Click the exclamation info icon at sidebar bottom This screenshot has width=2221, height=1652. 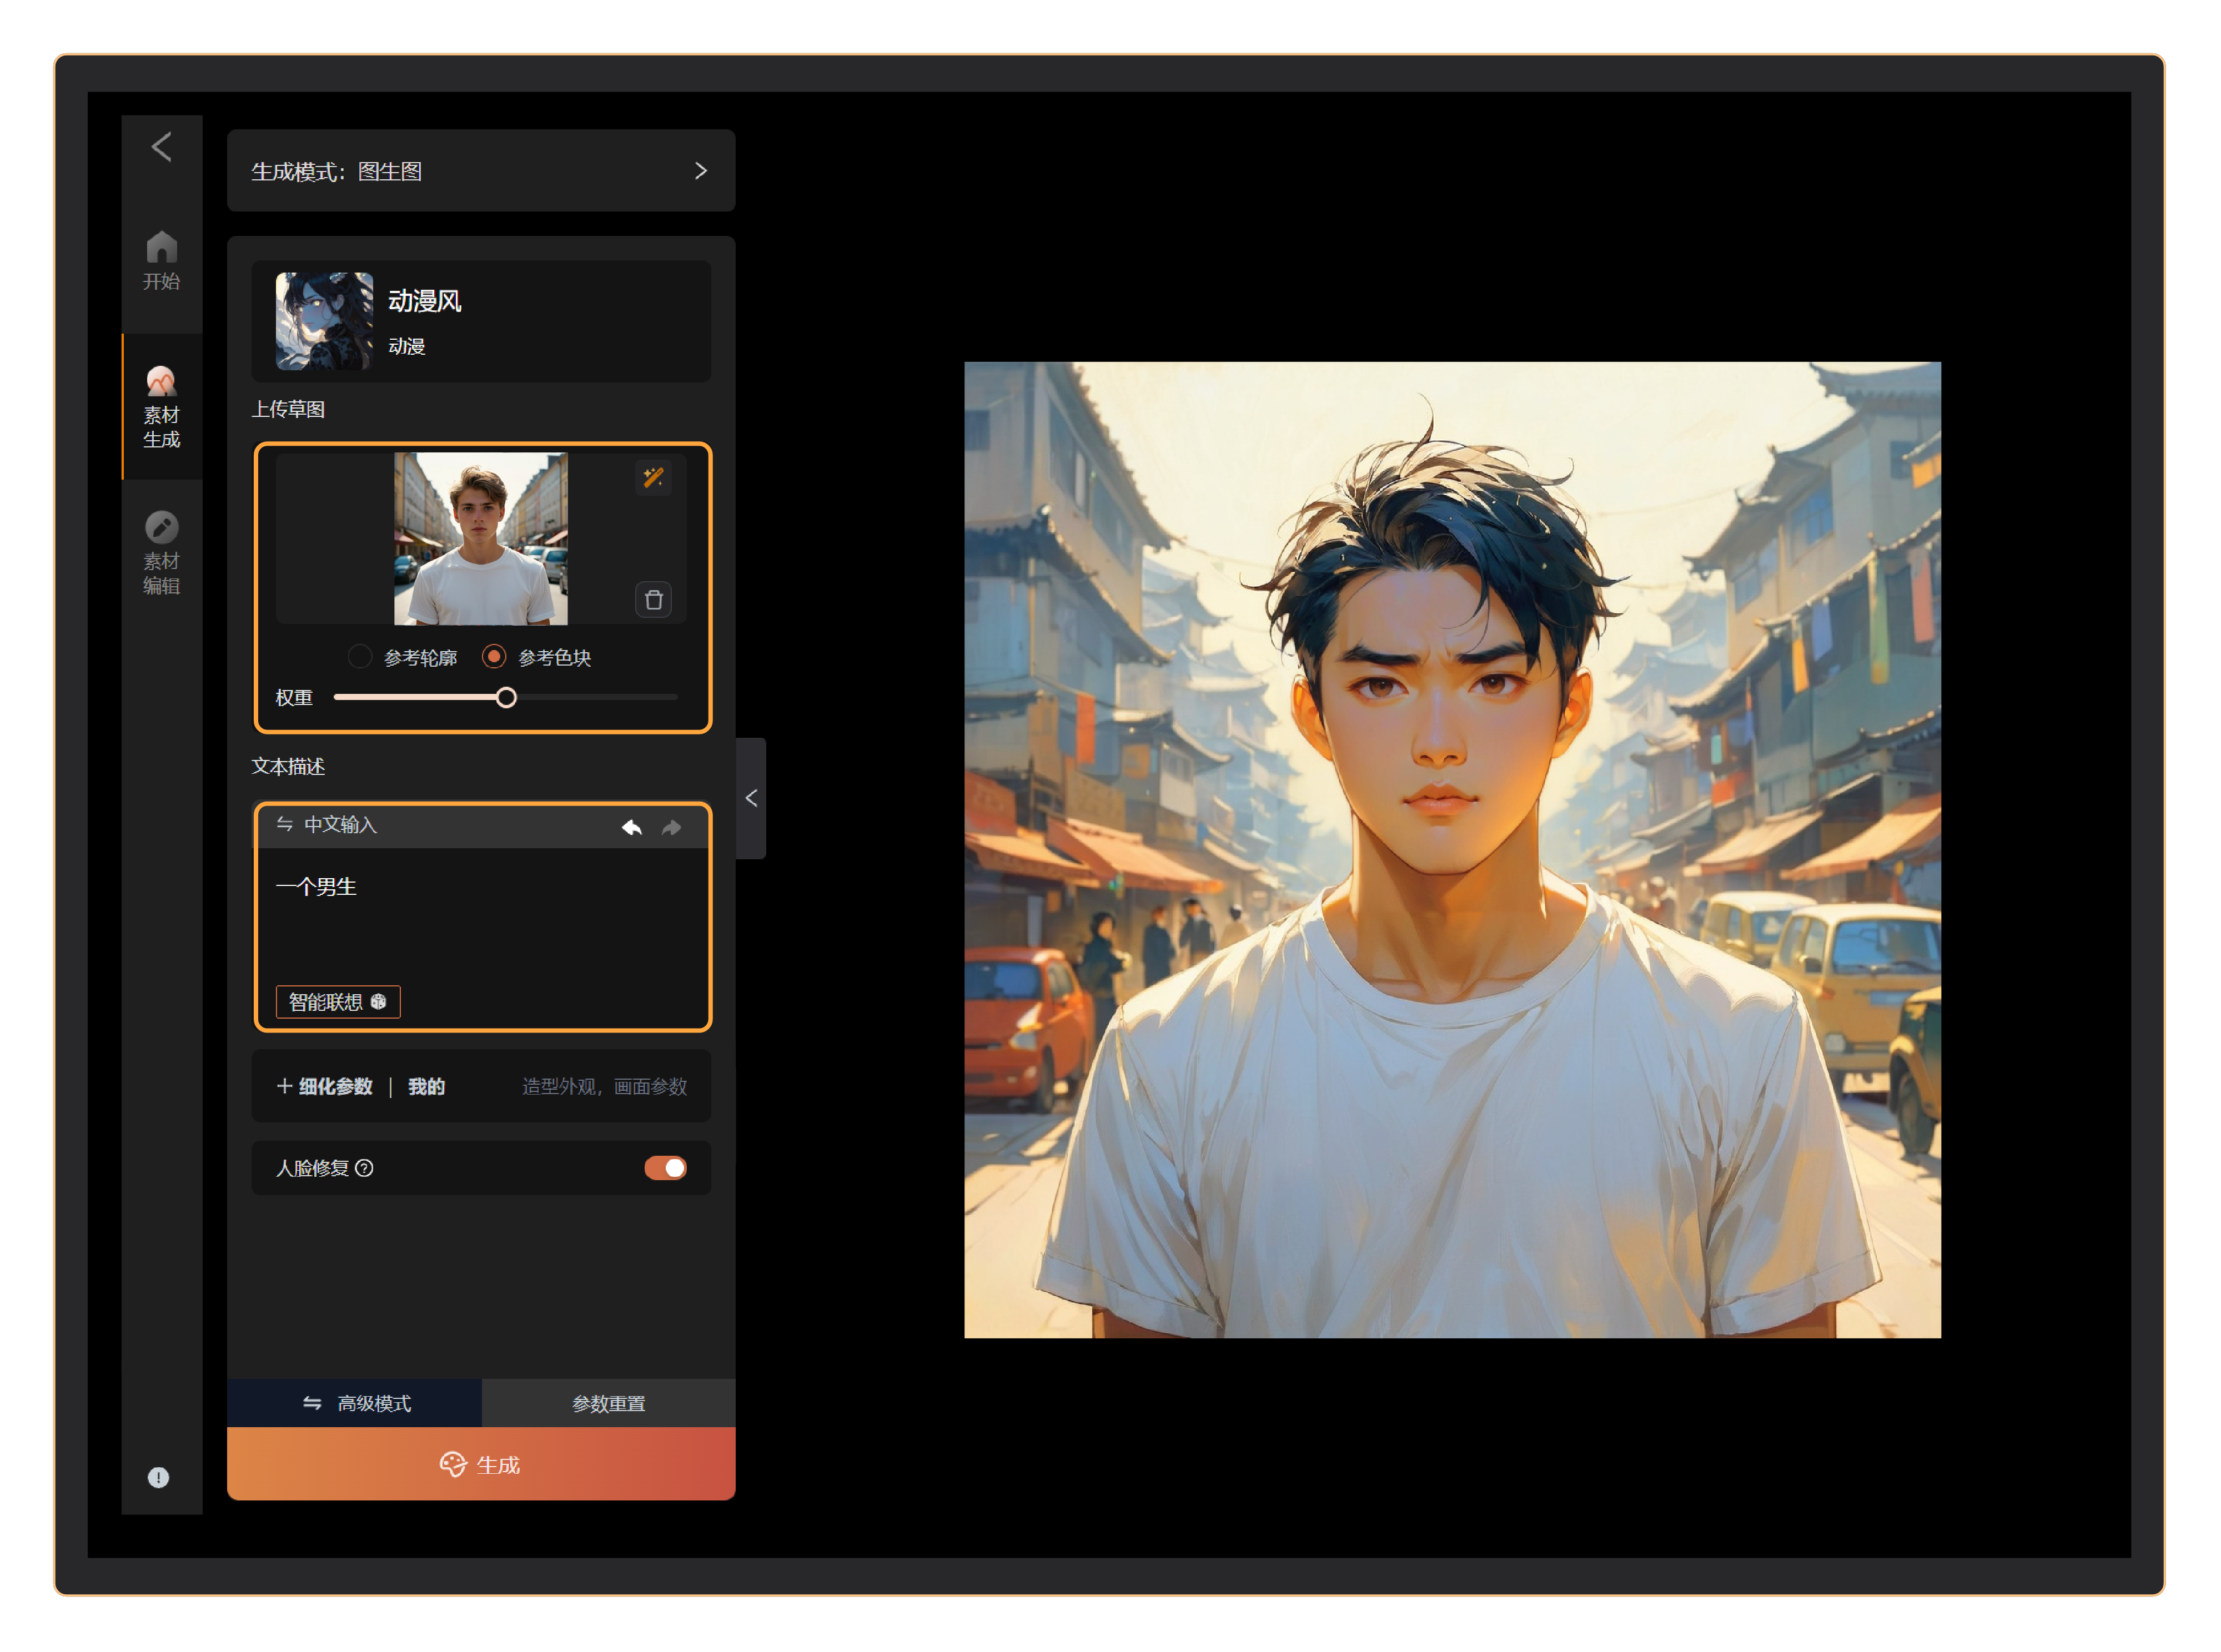(158, 1477)
